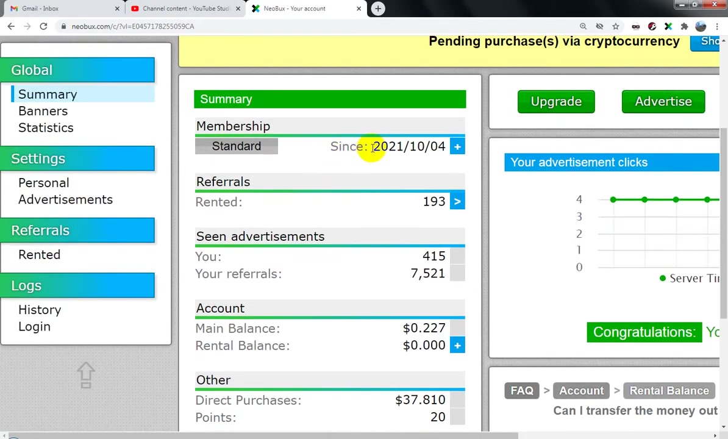Open rented referrals with the arrow button
This screenshot has width=728, height=439.
(457, 201)
